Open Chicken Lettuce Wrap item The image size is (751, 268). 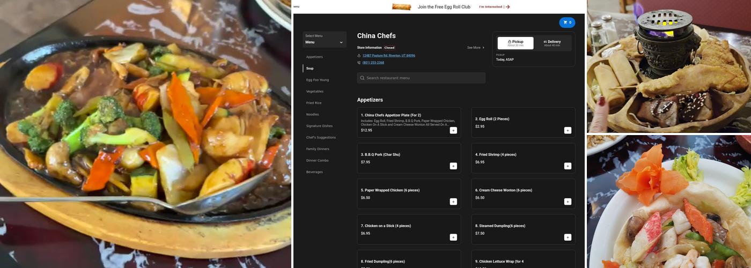click(x=524, y=259)
